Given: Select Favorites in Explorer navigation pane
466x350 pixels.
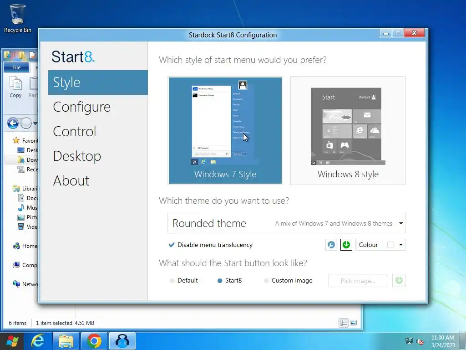Looking at the screenshot, I should 25,140.
